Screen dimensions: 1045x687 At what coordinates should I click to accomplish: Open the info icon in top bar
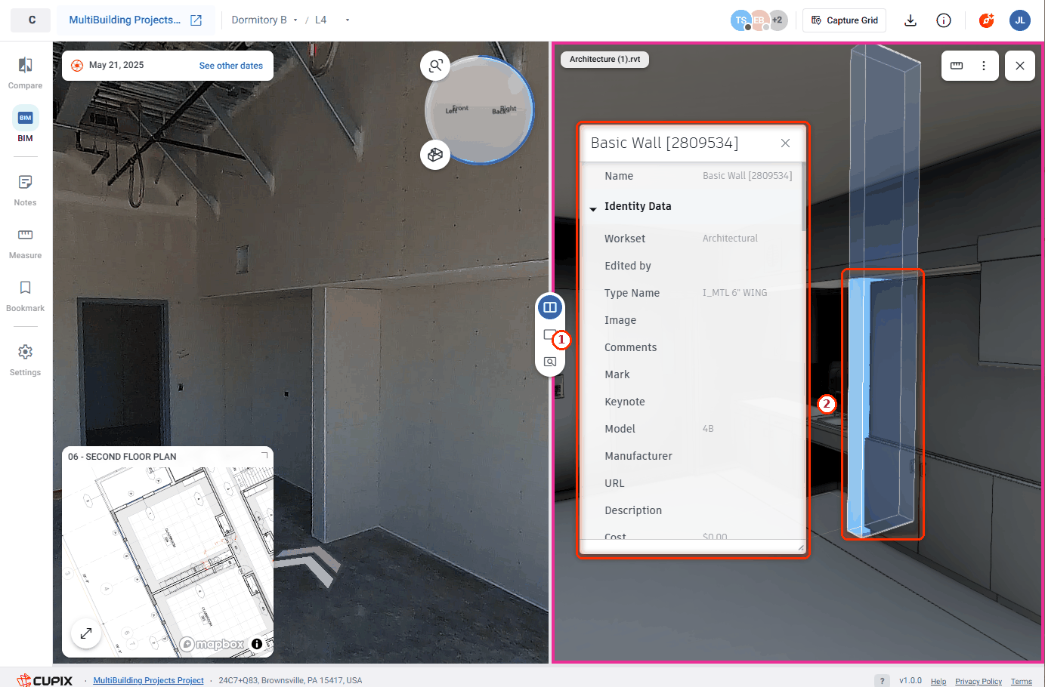tap(944, 20)
